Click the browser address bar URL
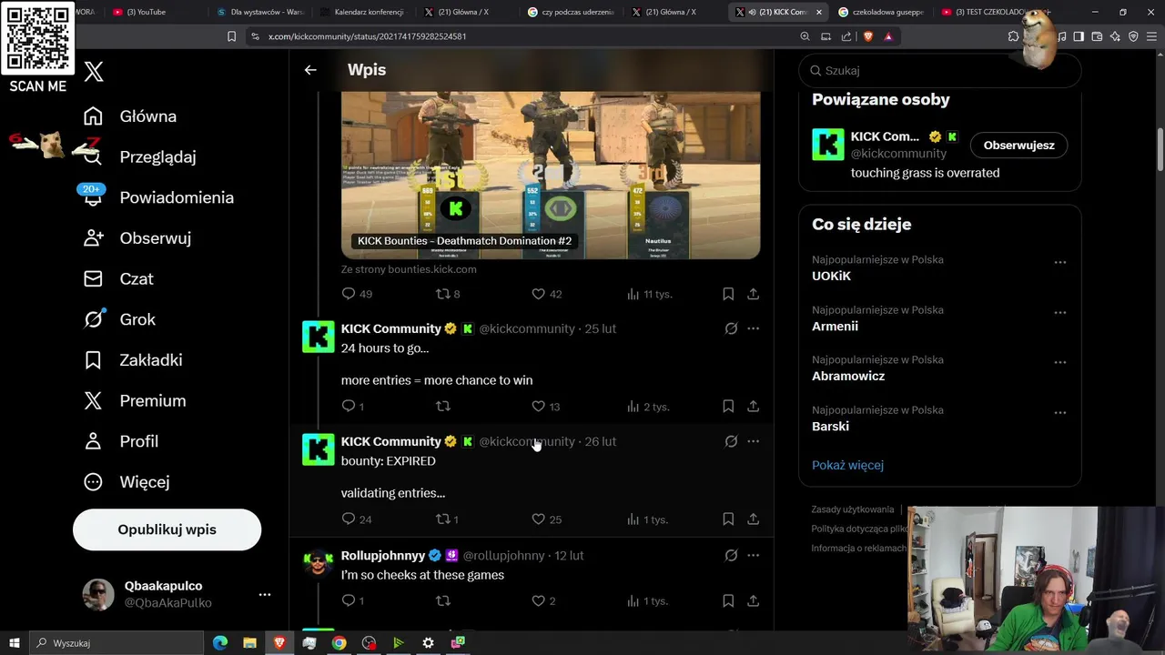The height and width of the screenshot is (655, 1165). 367,36
